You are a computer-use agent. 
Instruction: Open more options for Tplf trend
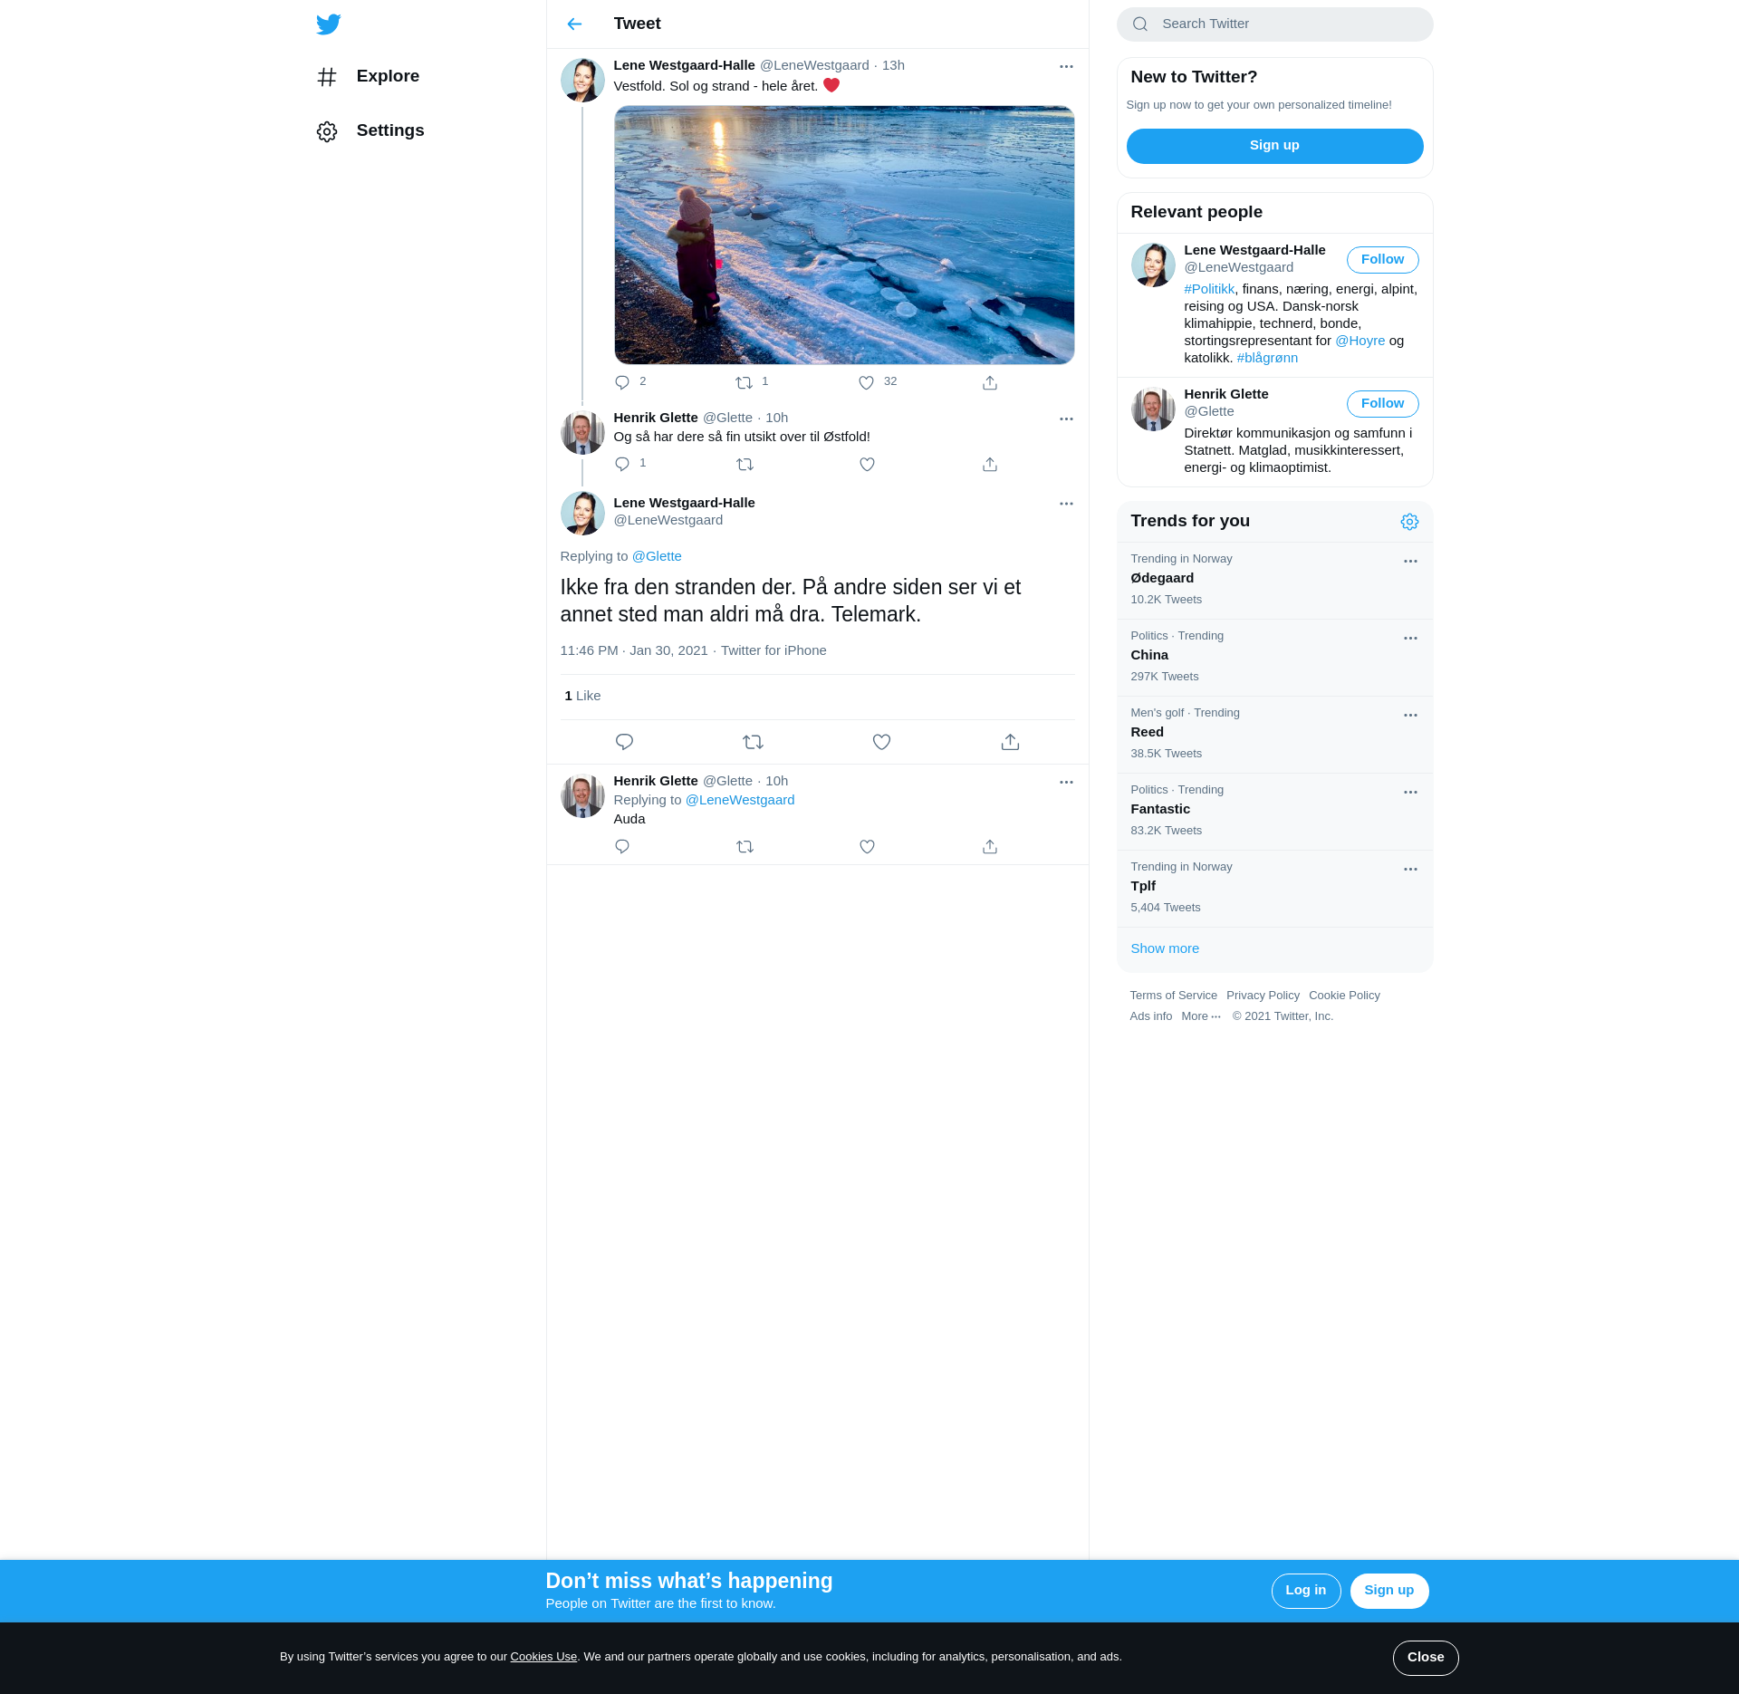click(1410, 870)
